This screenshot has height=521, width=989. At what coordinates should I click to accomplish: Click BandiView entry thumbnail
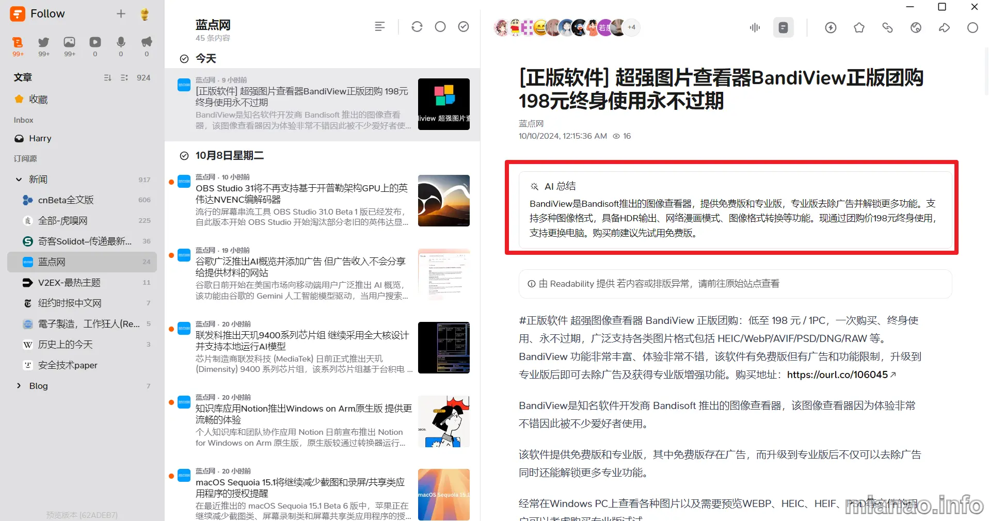(444, 104)
